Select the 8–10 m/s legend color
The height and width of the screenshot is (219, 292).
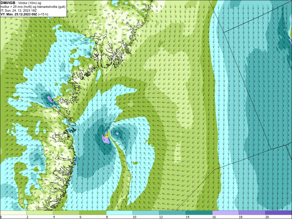[x=119, y=213]
